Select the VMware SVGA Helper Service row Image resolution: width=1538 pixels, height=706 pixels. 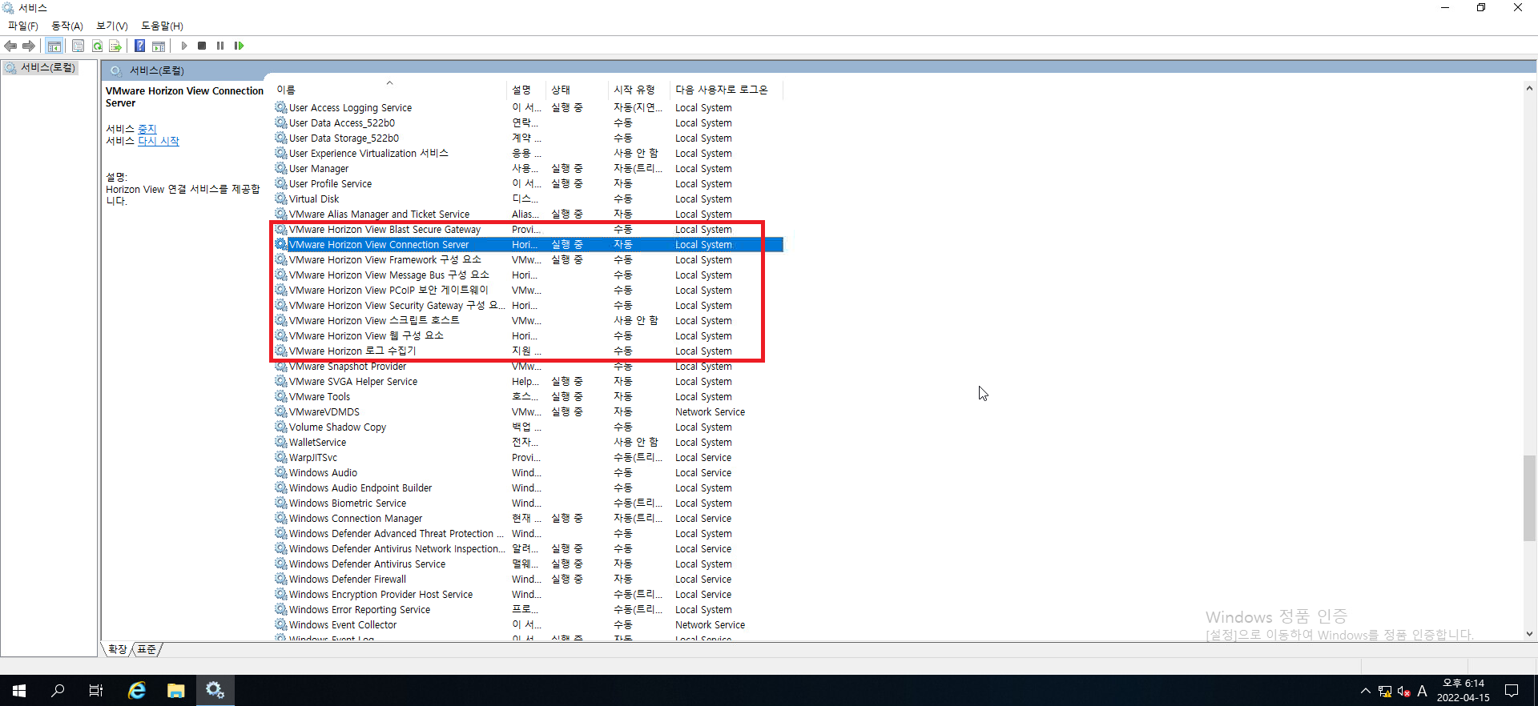pyautogui.click(x=528, y=382)
